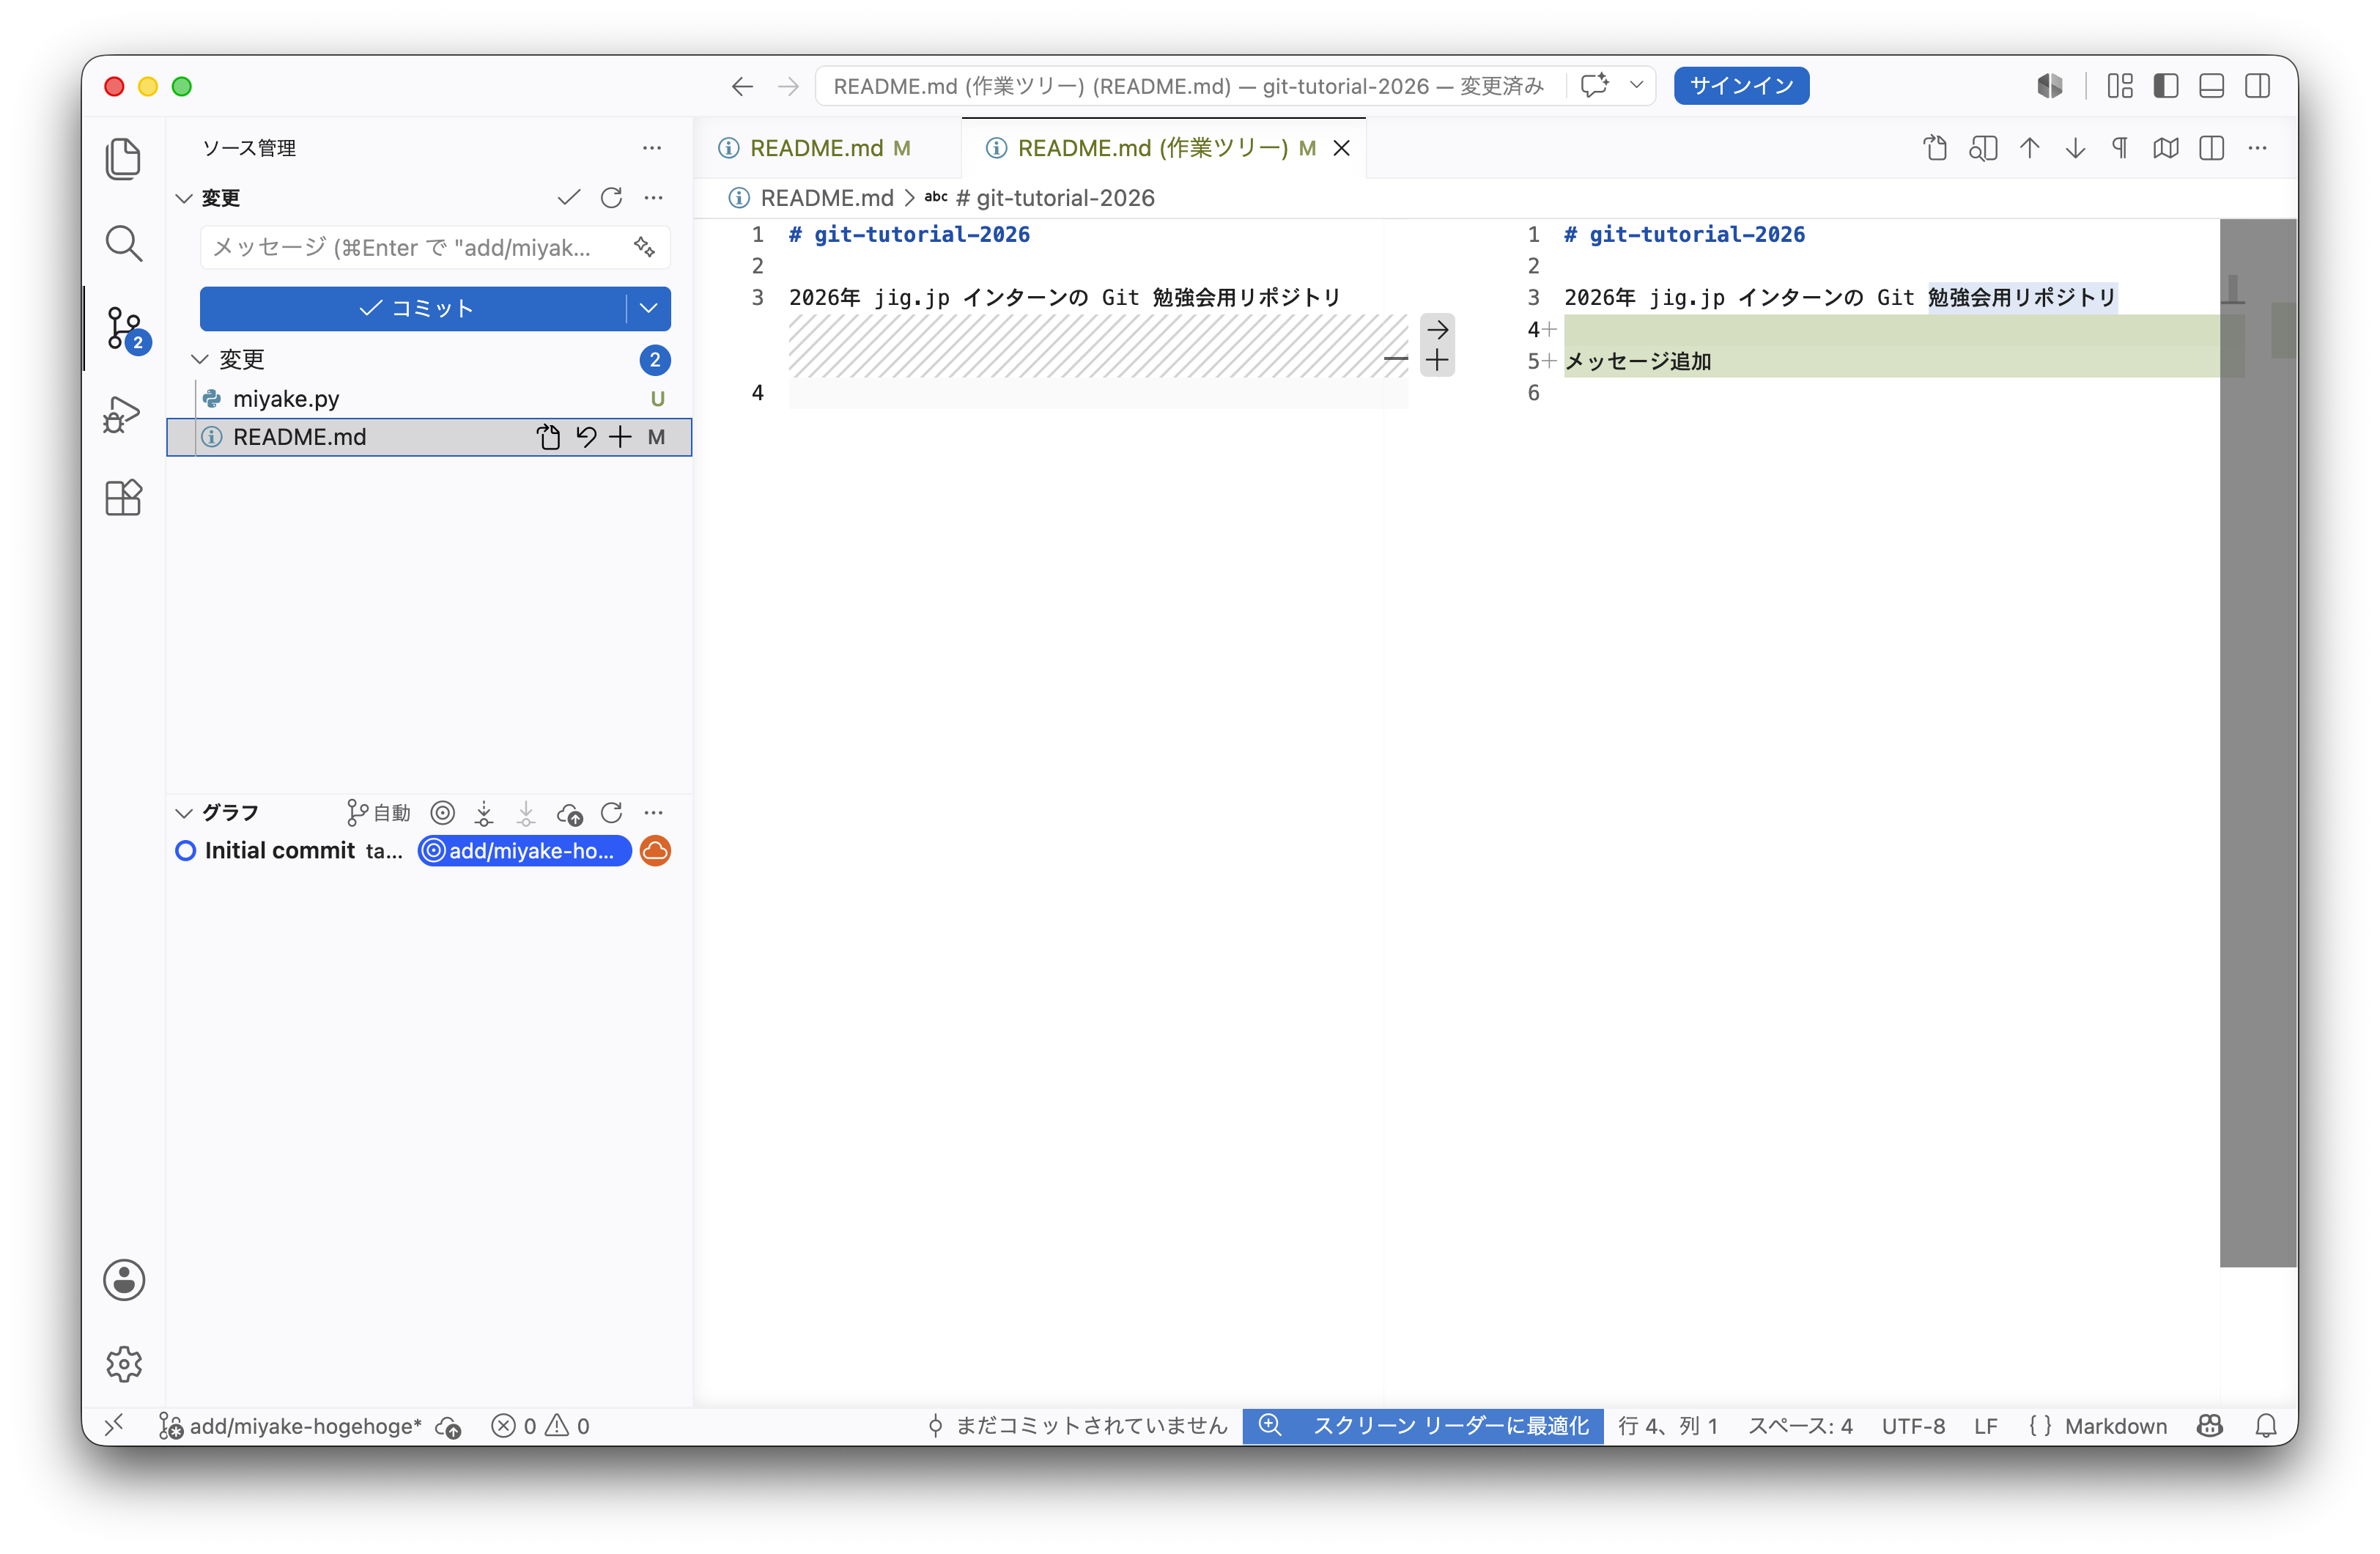2380x1554 pixels.
Task: Open file icon on README.md row
Action: click(548, 438)
